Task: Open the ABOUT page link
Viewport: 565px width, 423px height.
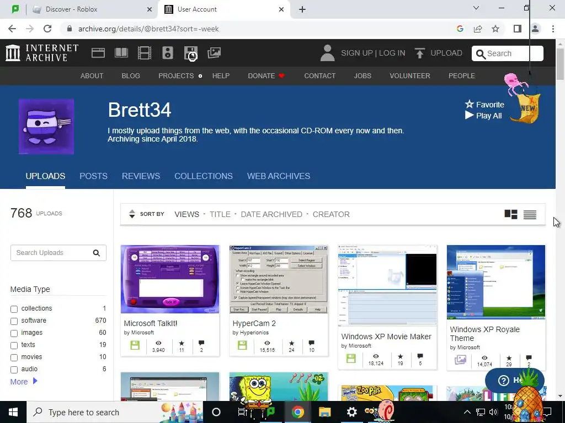Action: pyautogui.click(x=92, y=76)
